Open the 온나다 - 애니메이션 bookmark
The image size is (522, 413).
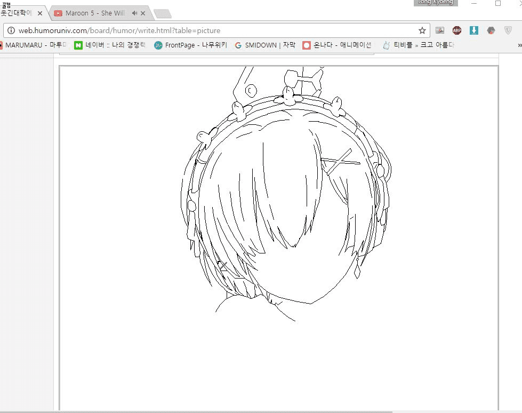pos(337,45)
